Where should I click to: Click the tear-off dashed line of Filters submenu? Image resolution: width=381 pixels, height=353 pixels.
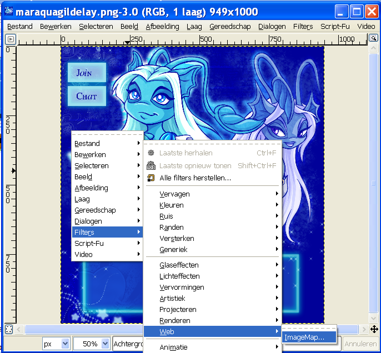(x=212, y=144)
